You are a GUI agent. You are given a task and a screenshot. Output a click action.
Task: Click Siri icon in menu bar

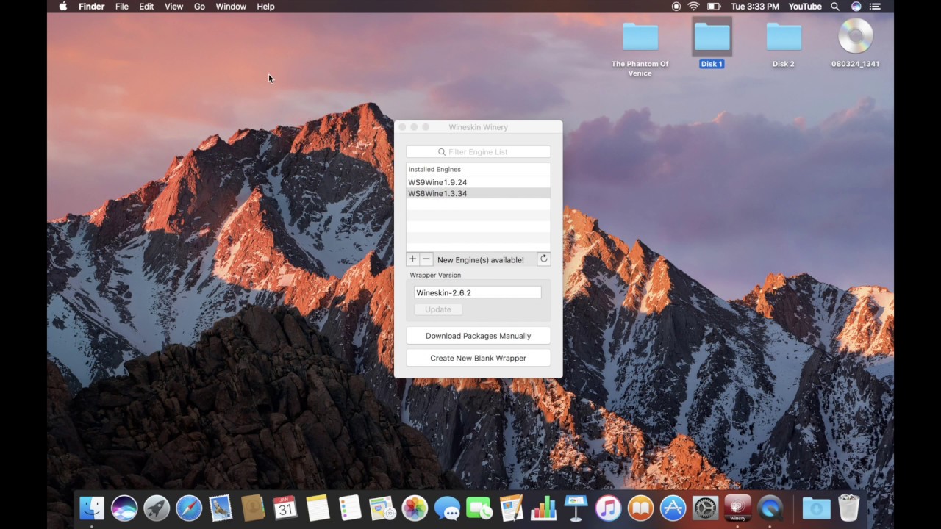[856, 7]
